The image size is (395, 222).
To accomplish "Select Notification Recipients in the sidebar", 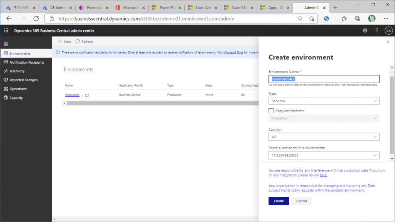I will point(26,62).
